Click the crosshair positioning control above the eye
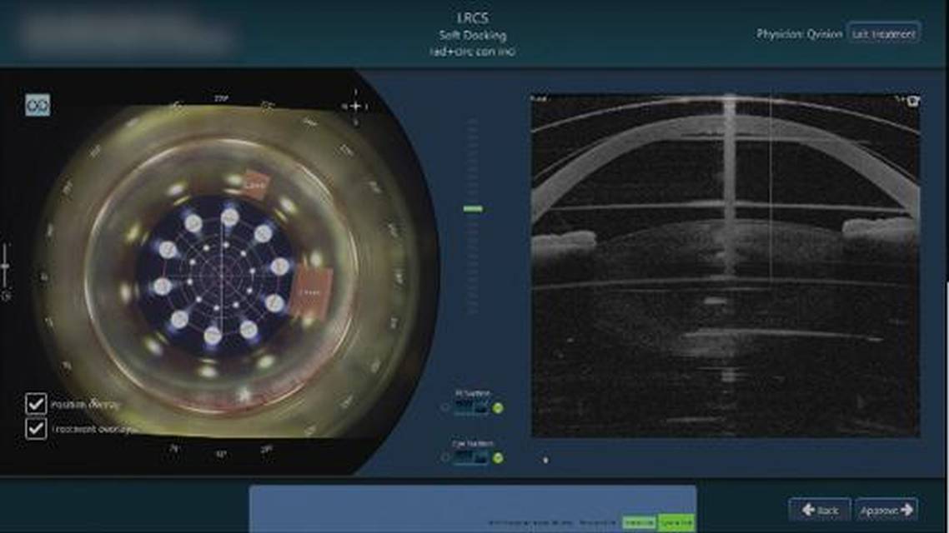949x533 pixels. [356, 107]
